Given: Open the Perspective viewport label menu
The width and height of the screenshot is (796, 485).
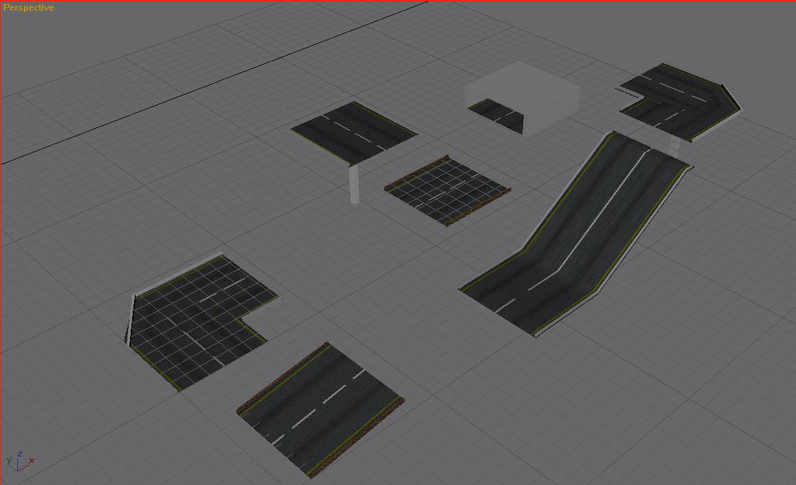Looking at the screenshot, I should (x=29, y=7).
